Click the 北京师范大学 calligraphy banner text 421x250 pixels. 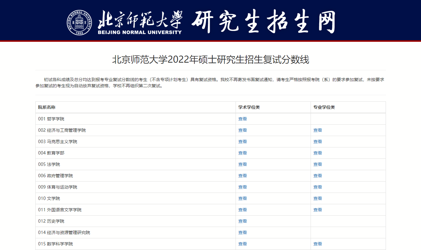(140, 19)
